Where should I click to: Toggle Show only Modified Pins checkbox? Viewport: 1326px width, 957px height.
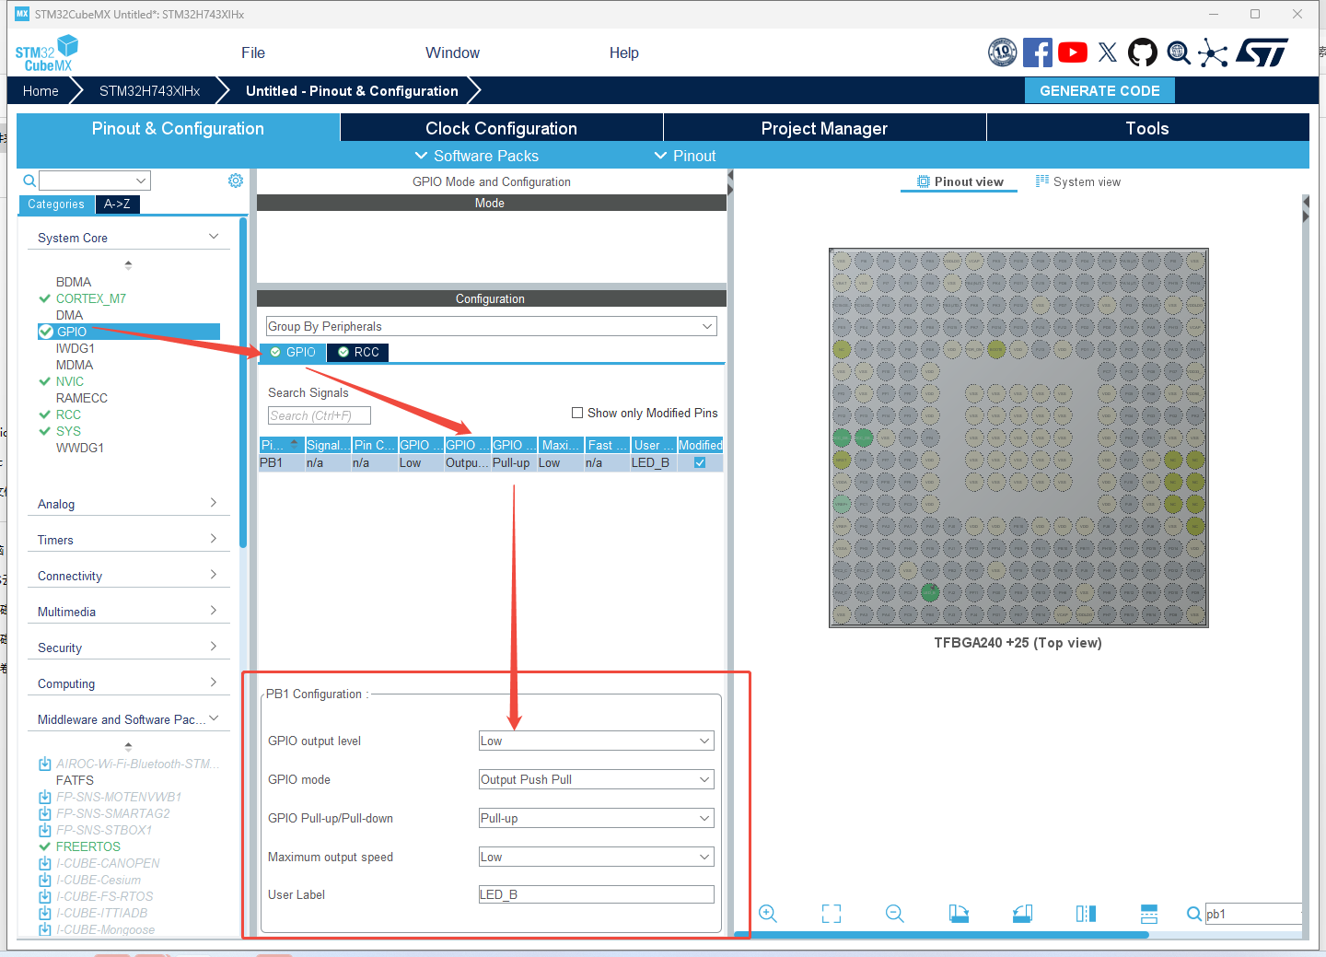(577, 413)
